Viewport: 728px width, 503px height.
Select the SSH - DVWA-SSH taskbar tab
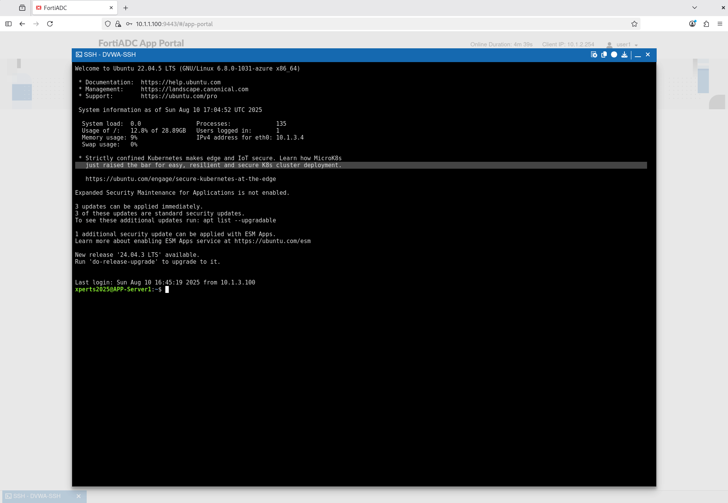coord(37,496)
